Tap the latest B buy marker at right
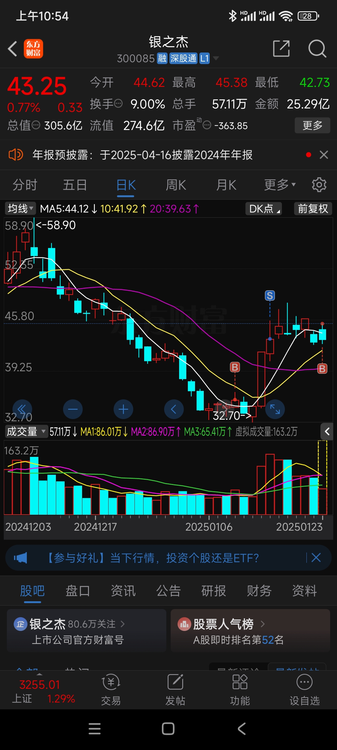Screen dimensions: 337x750 point(322,369)
